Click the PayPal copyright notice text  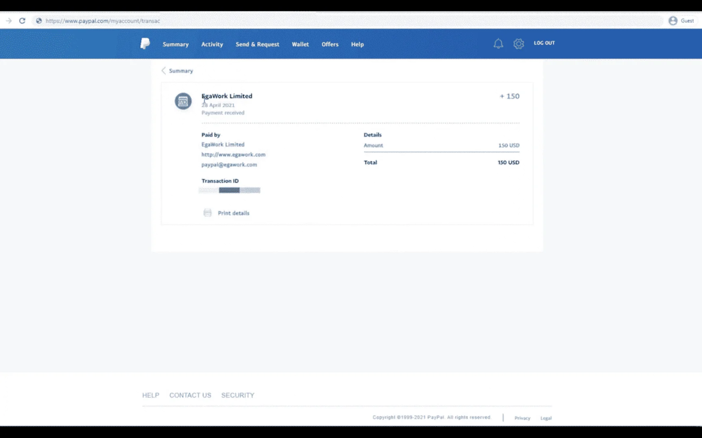tap(432, 417)
